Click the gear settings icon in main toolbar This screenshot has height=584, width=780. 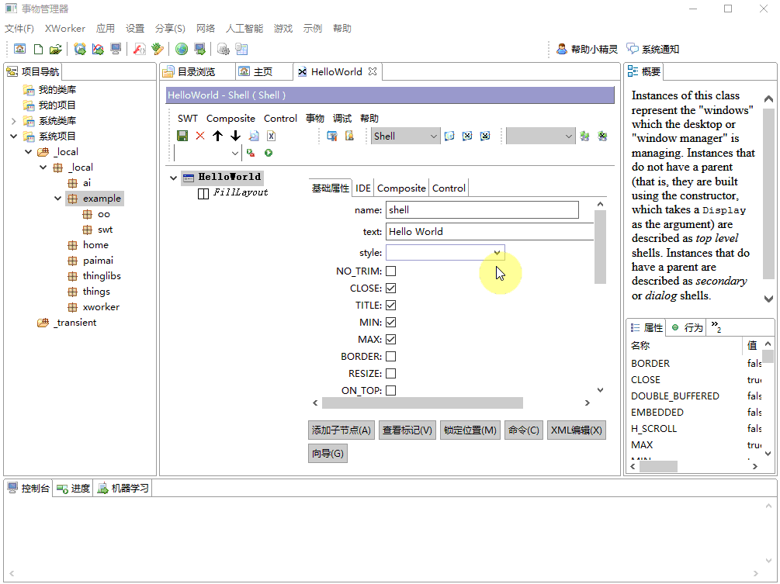coord(224,49)
